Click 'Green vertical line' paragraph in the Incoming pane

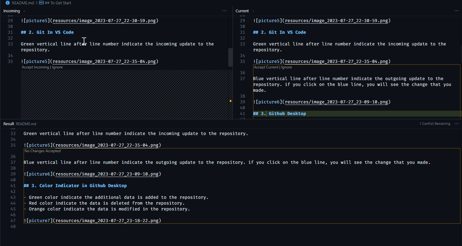tap(117, 47)
